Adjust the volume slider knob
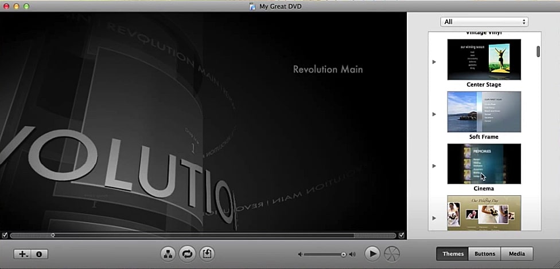Image resolution: width=560 pixels, height=269 pixels. (x=343, y=254)
